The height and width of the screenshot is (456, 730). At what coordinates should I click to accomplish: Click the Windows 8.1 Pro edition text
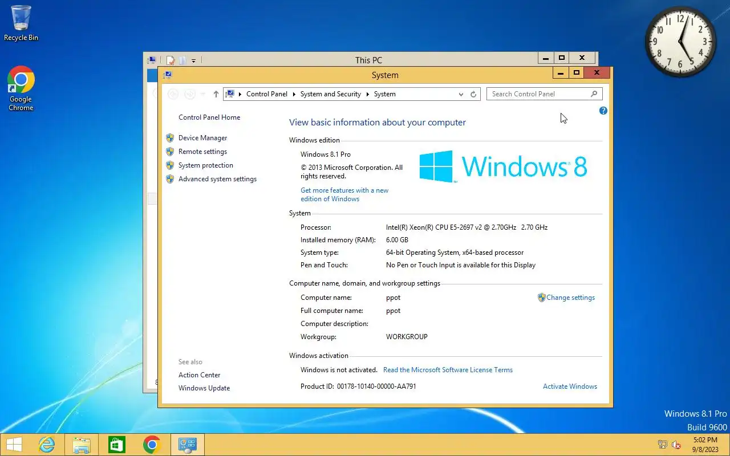click(326, 154)
